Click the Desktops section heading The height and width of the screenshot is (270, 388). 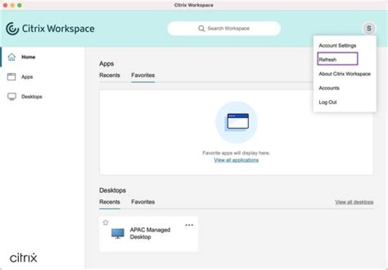click(x=113, y=191)
